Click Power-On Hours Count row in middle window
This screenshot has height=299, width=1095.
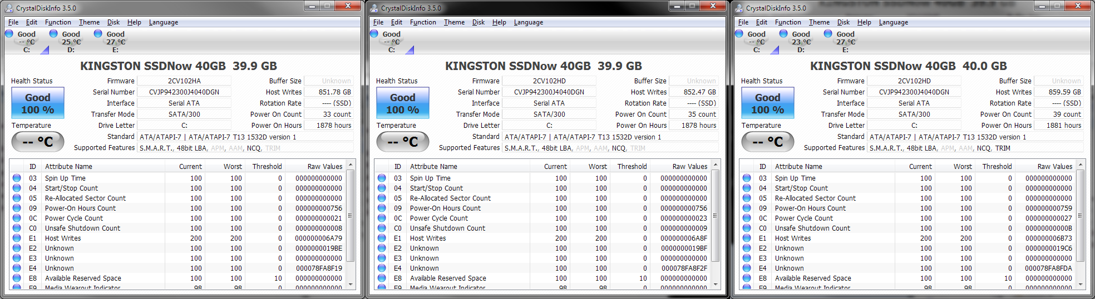tap(542, 208)
